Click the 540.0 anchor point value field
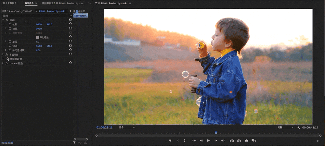325x146 pixels. pyautogui.click(x=49, y=46)
